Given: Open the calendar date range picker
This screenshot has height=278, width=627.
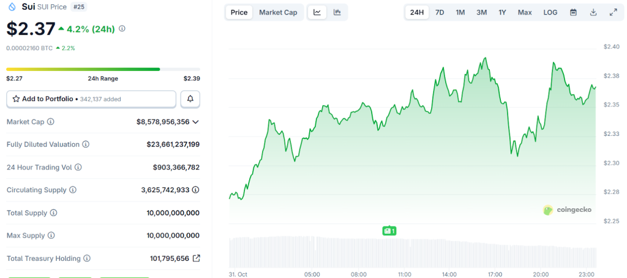Looking at the screenshot, I should pyautogui.click(x=573, y=12).
